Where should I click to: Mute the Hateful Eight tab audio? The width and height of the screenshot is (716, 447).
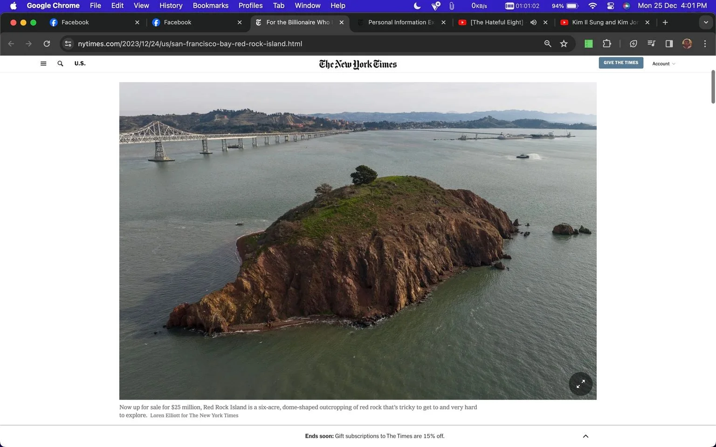click(x=533, y=22)
